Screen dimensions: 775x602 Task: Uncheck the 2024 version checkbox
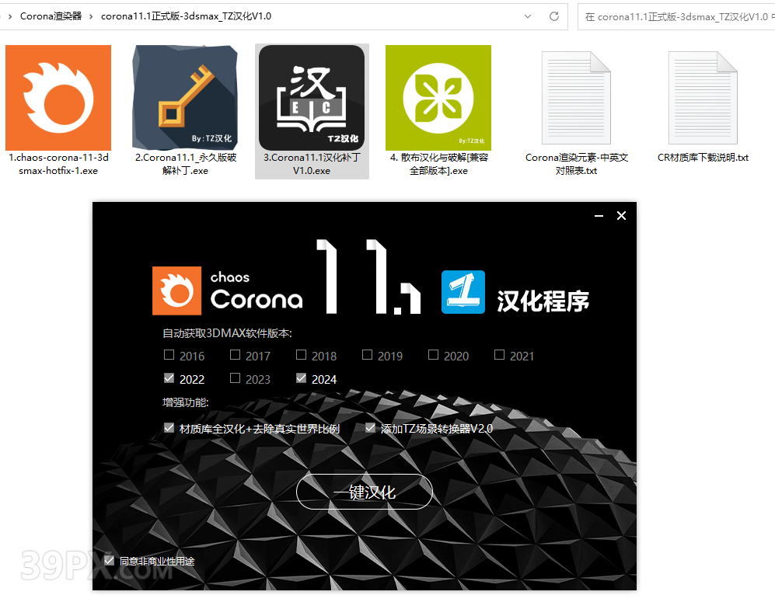[301, 378]
